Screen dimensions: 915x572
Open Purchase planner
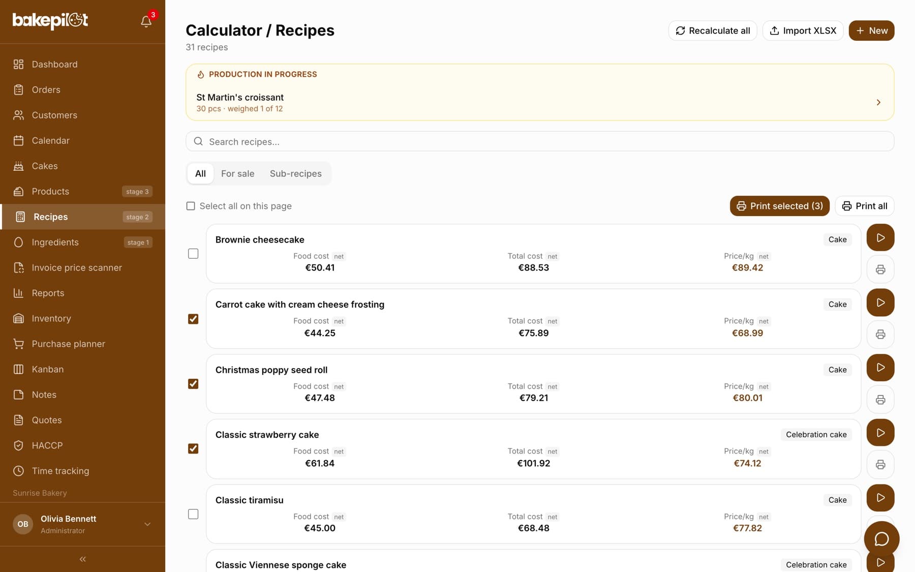[x=82, y=344]
